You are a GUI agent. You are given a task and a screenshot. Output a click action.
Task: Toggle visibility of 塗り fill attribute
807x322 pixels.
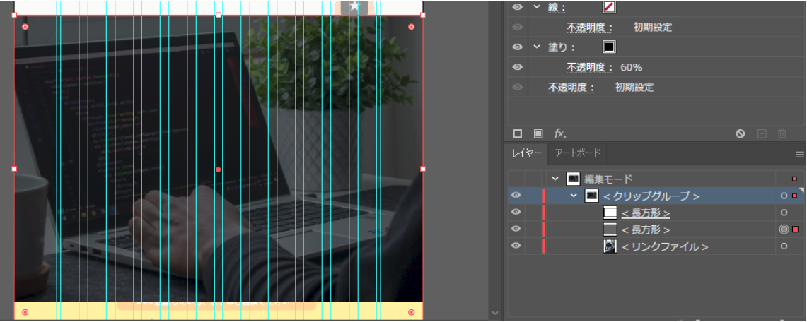[518, 47]
